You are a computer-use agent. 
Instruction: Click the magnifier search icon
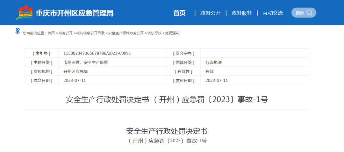(x=309, y=13)
